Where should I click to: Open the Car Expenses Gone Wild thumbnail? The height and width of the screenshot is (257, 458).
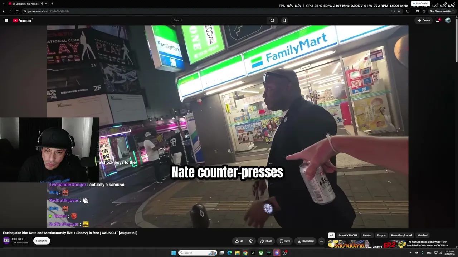[x=367, y=245]
